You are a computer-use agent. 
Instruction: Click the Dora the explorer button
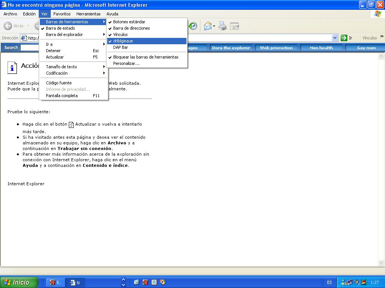[x=231, y=48]
